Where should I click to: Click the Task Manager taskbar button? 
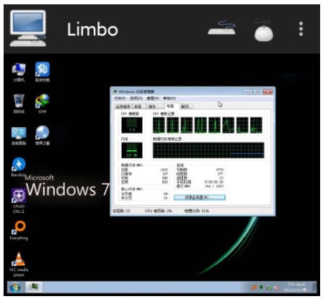pyautogui.click(x=34, y=287)
